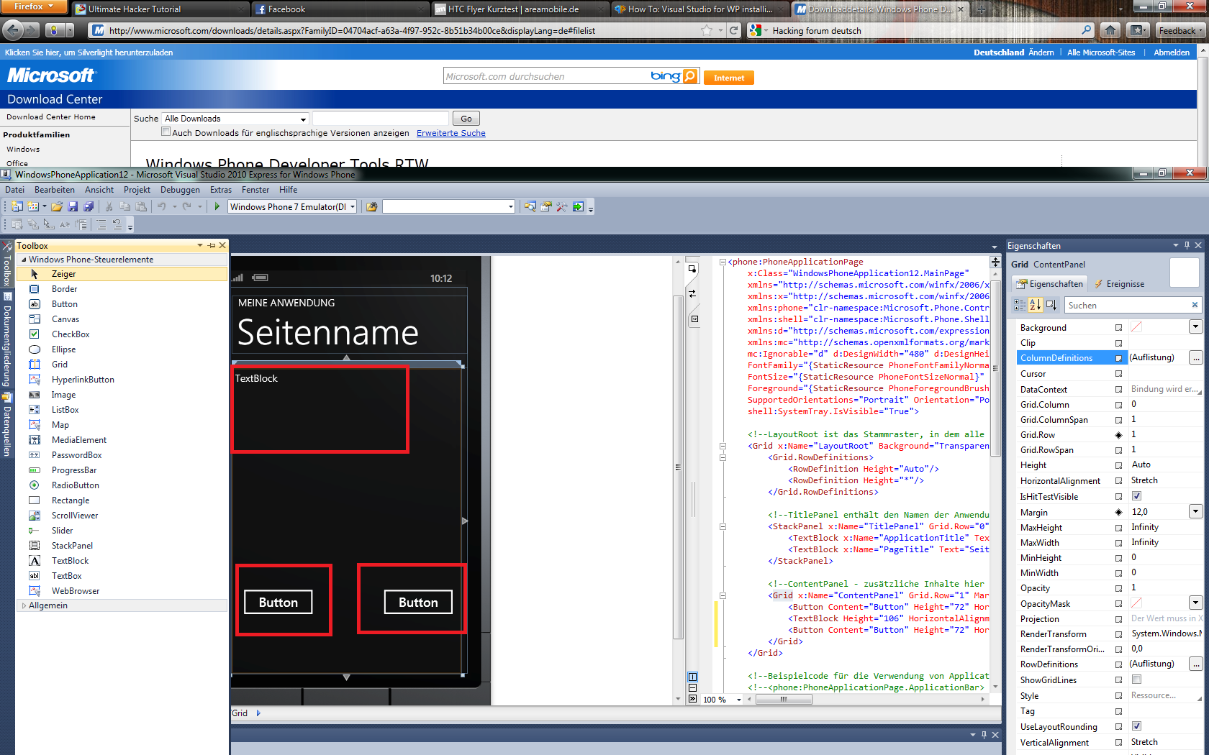The height and width of the screenshot is (755, 1209).
Task: Open the emulator target dropdown
Action: [353, 207]
